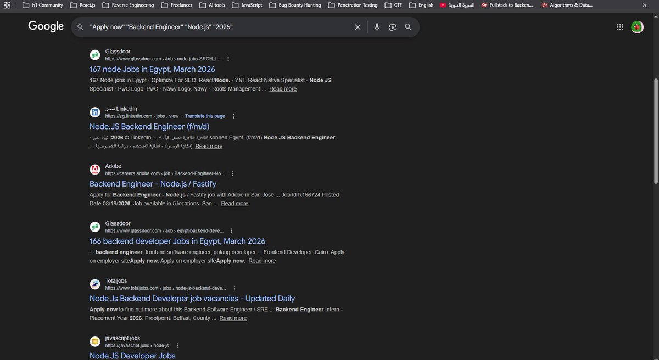Go to the Google logo homepage

pos(46,26)
